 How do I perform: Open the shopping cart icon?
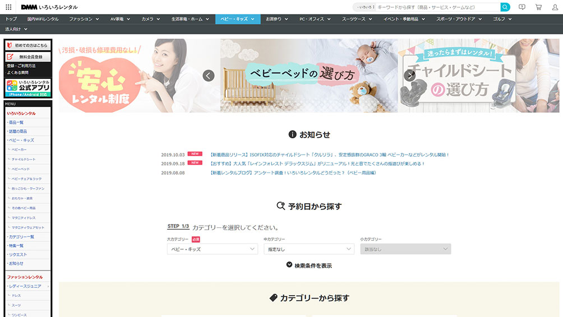(x=538, y=7)
